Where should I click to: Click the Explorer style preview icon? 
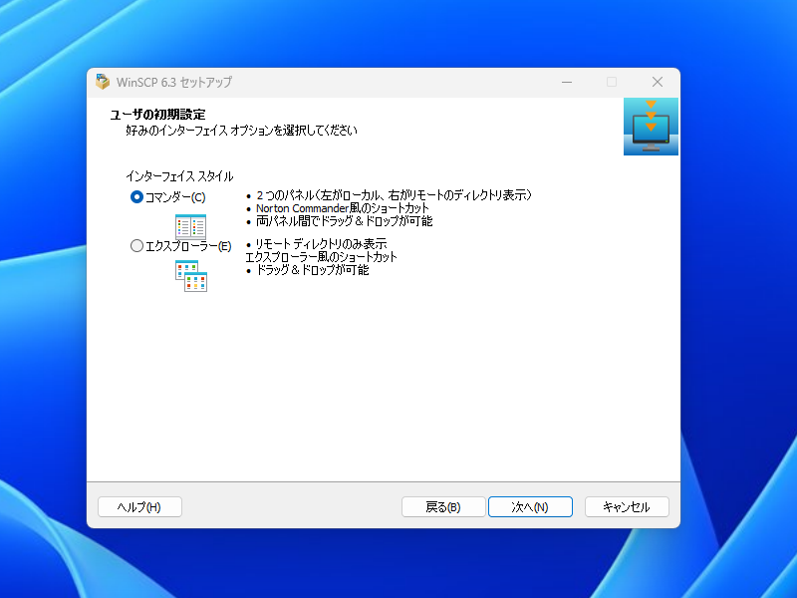(189, 276)
